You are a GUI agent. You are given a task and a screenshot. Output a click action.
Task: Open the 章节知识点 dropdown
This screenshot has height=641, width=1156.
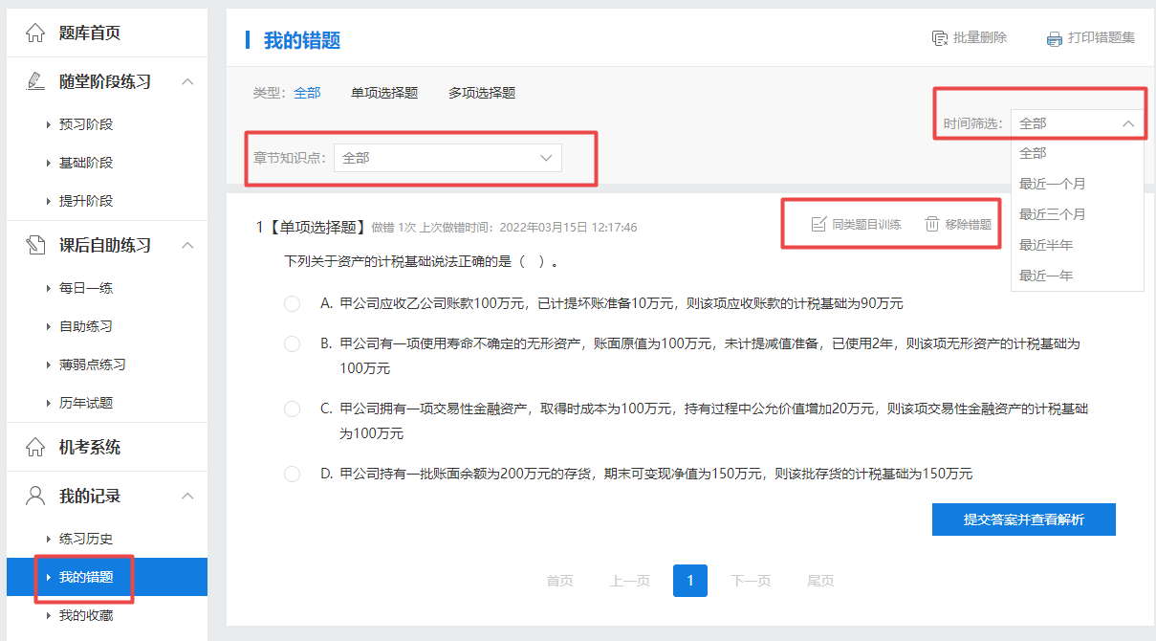[447, 158]
